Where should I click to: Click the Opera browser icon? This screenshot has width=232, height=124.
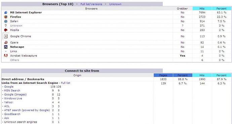tap(6, 43)
